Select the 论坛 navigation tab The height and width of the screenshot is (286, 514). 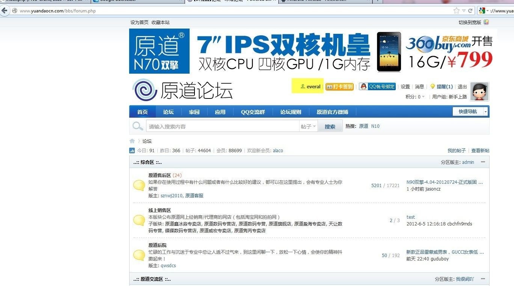point(168,112)
